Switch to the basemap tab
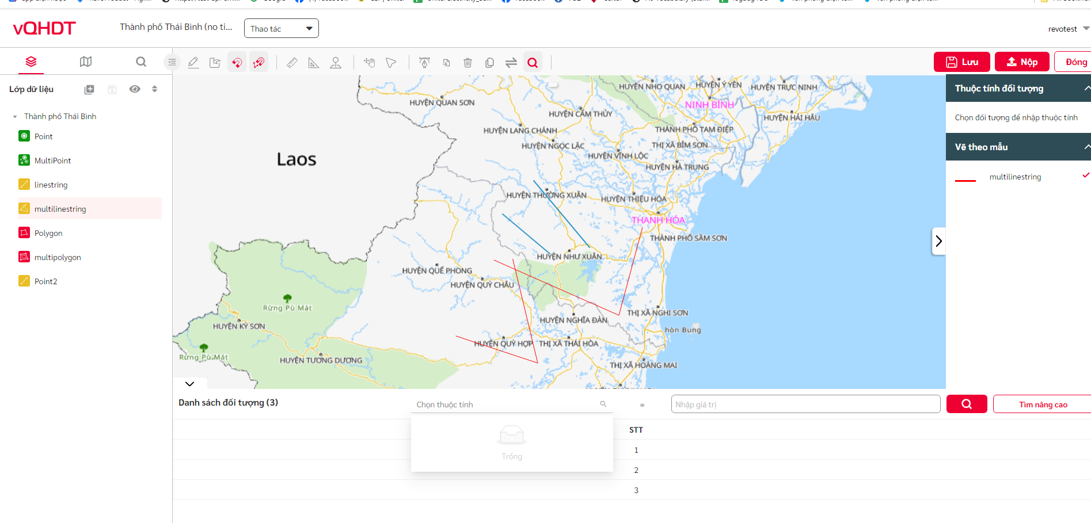 (86, 62)
